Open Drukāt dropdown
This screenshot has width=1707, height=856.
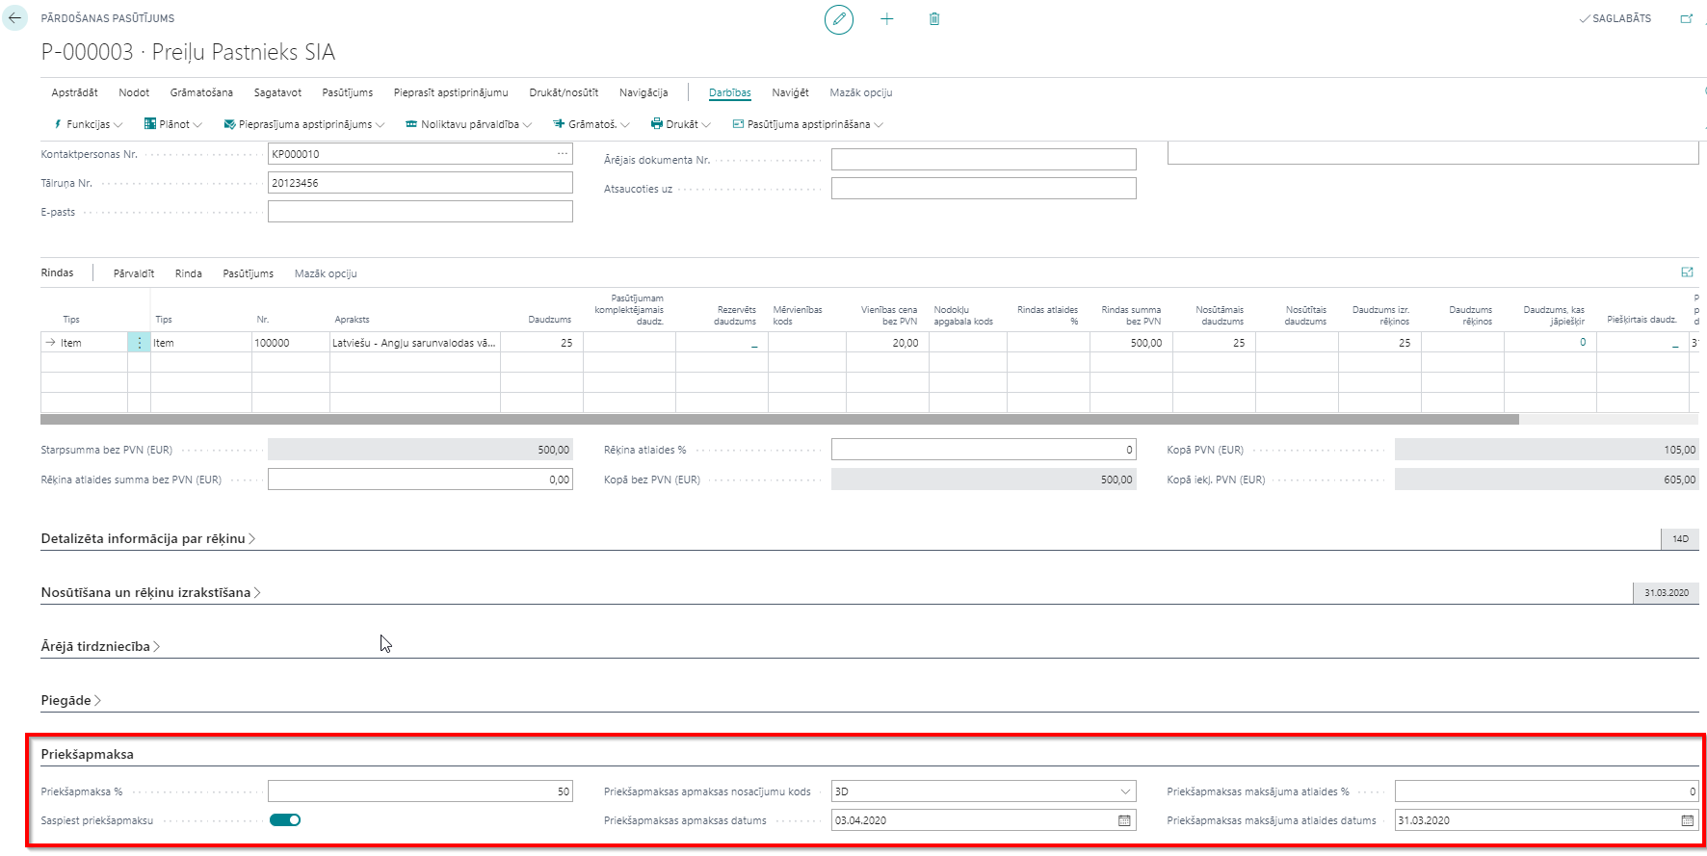pos(681,124)
